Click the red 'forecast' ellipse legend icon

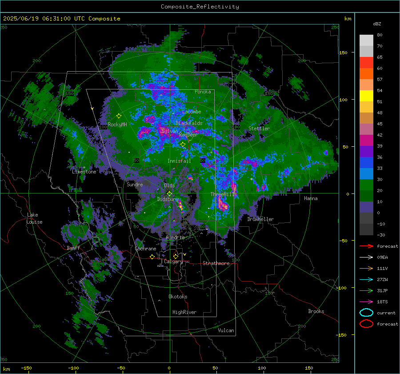[x=366, y=324]
